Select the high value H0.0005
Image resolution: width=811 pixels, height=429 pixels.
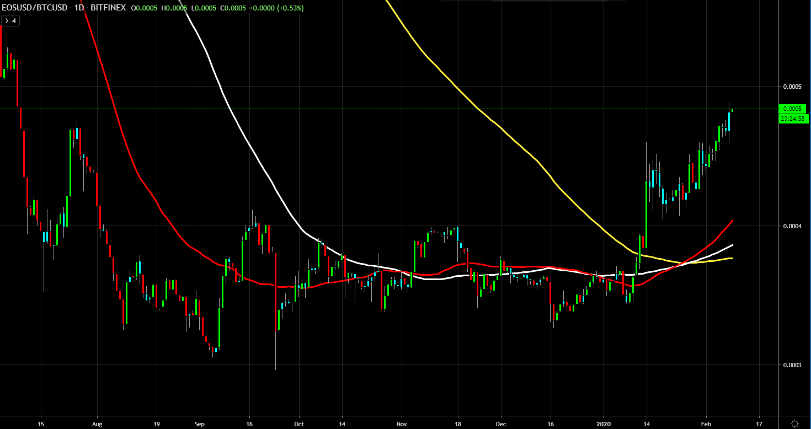(174, 8)
